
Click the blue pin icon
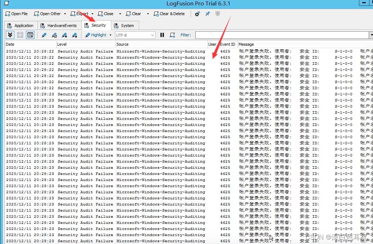tap(208, 14)
